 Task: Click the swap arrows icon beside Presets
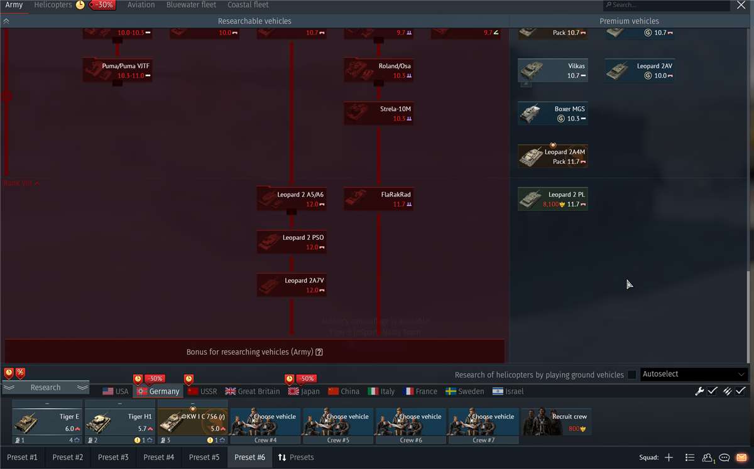coord(282,458)
